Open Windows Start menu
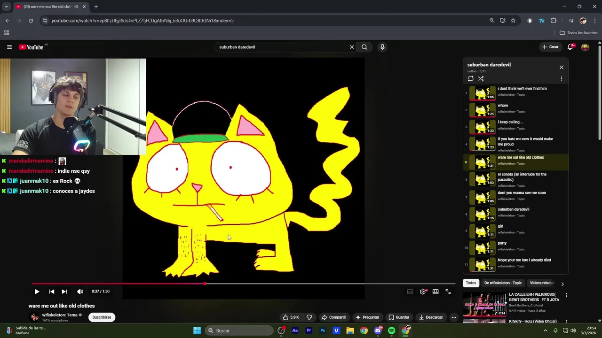602x338 pixels. point(197,330)
